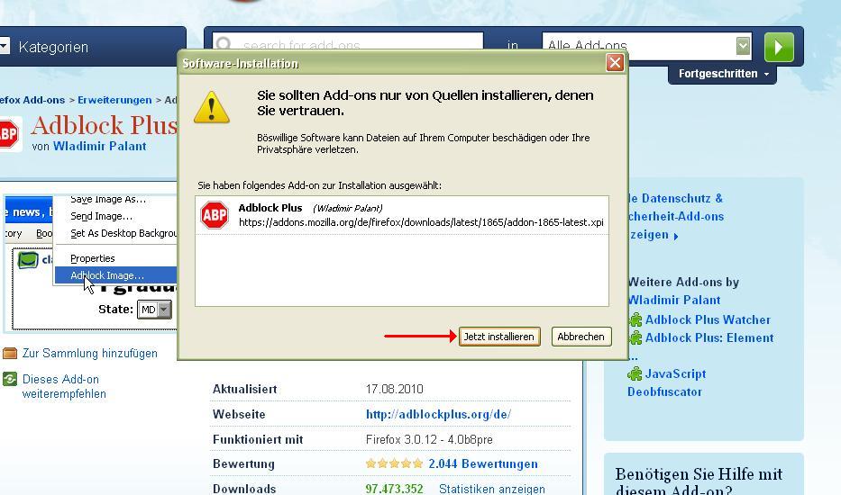Click puzzle icon beside Adblock Plus Watcher
The width and height of the screenshot is (841, 495).
point(635,319)
